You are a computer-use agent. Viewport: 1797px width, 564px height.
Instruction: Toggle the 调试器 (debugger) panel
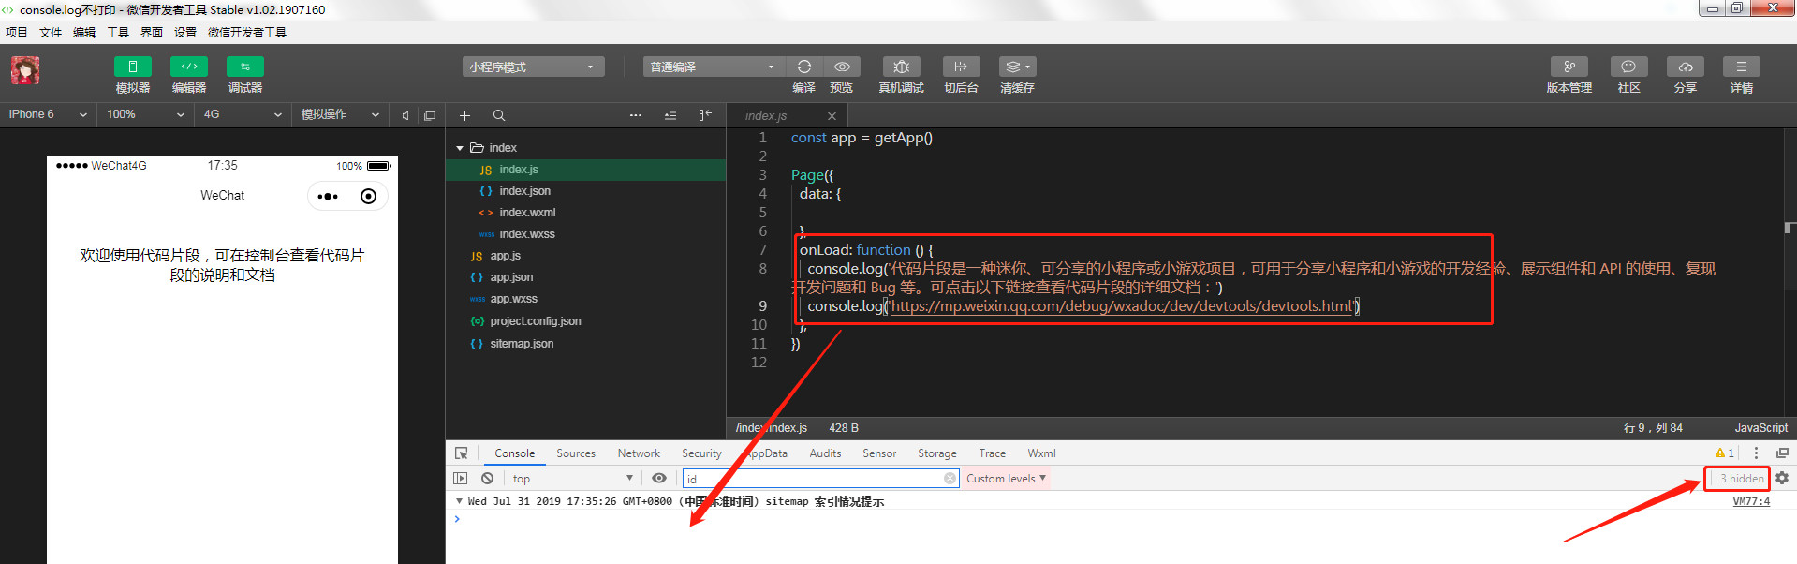[244, 67]
